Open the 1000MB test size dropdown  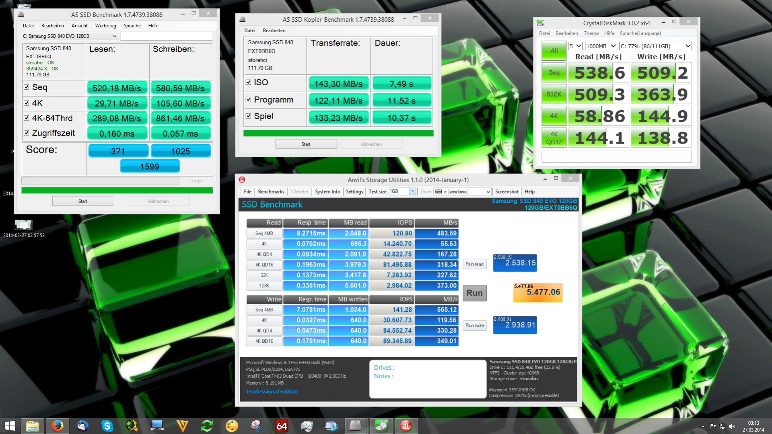pyautogui.click(x=601, y=46)
